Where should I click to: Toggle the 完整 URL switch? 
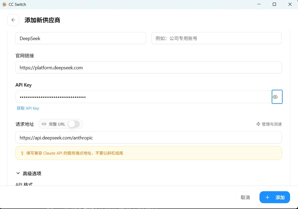(74, 124)
